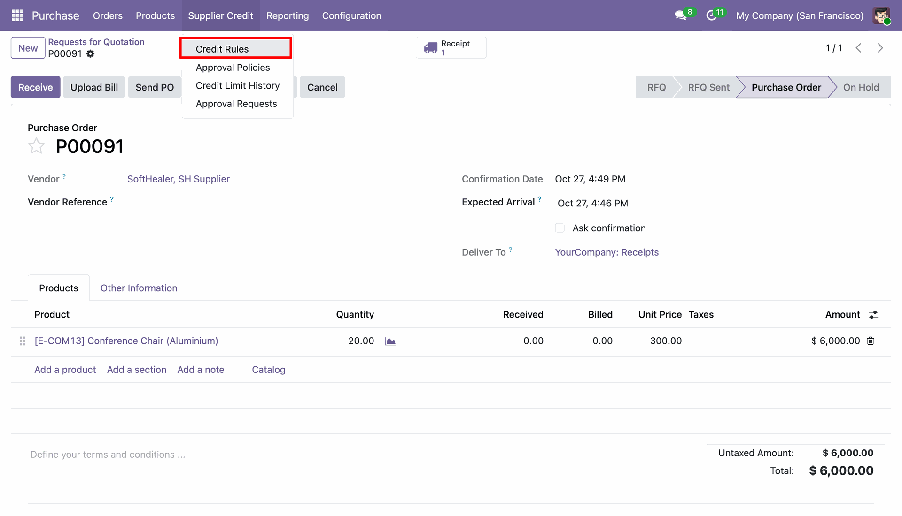The image size is (902, 516).
Task: Open the Configuration menu
Action: 351,15
